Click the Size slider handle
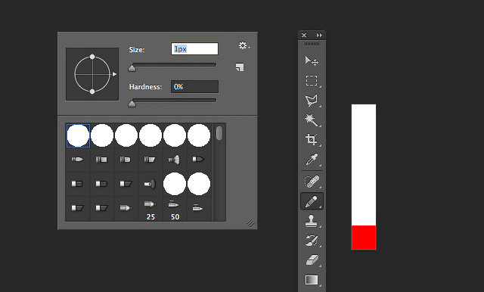Screen dimensions: 484x292 (132, 68)
